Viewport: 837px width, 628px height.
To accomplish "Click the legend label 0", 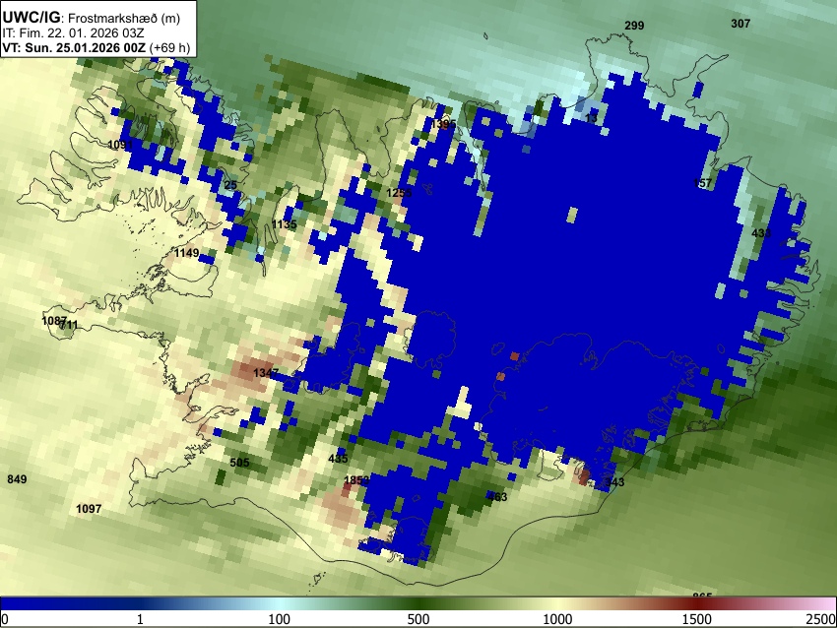I will point(5,619).
